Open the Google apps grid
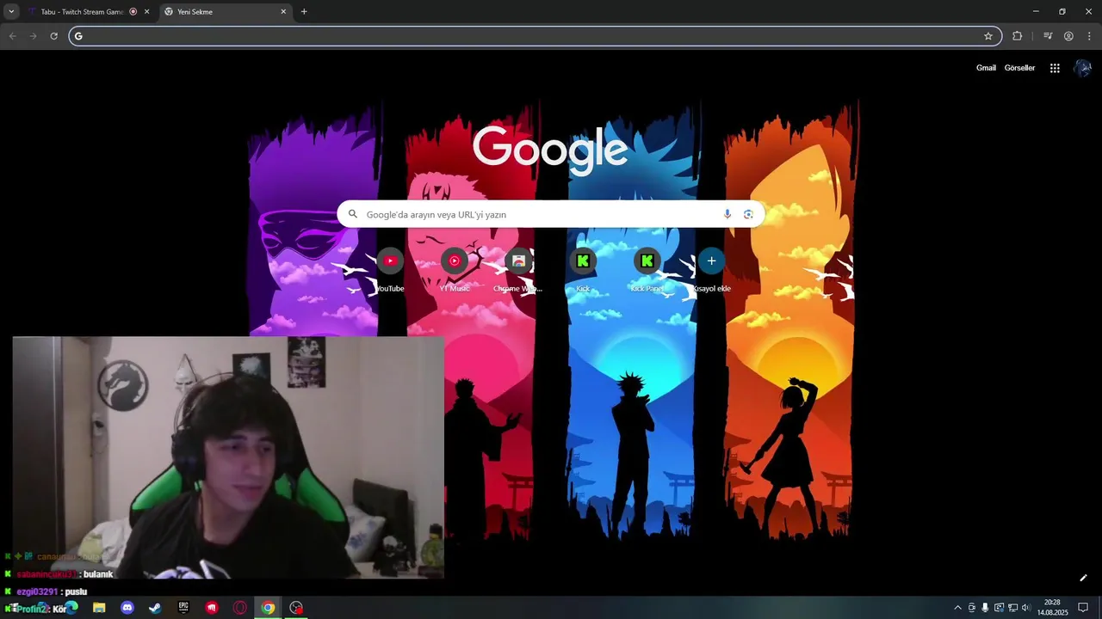The height and width of the screenshot is (619, 1102). pyautogui.click(x=1055, y=68)
